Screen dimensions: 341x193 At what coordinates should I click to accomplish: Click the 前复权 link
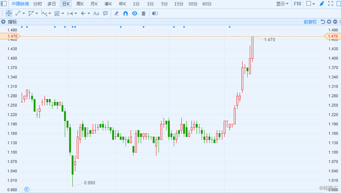pyautogui.click(x=310, y=22)
